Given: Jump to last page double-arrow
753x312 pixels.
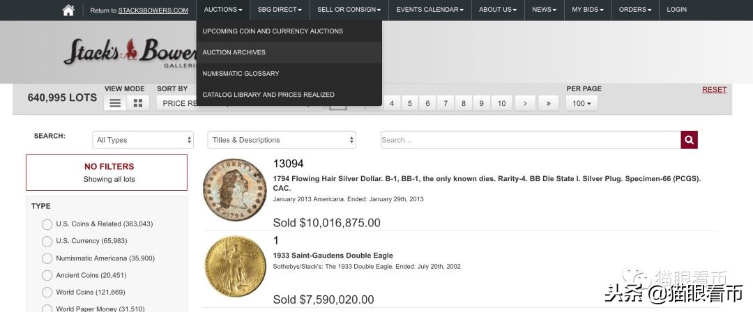Looking at the screenshot, I should coord(549,103).
